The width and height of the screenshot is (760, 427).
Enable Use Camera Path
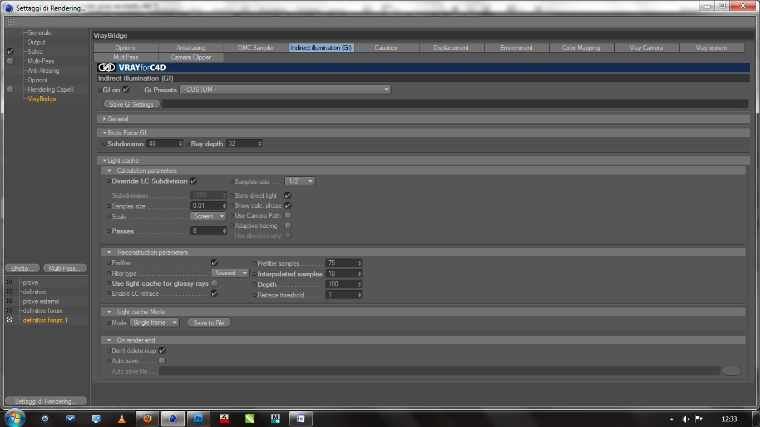click(x=288, y=216)
